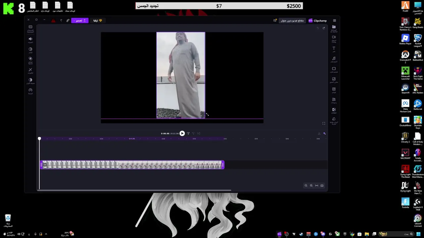Image resolution: width=424 pixels, height=238 pixels.
Task: Open Minecraft Launcher desktop shortcut
Action: (405, 73)
